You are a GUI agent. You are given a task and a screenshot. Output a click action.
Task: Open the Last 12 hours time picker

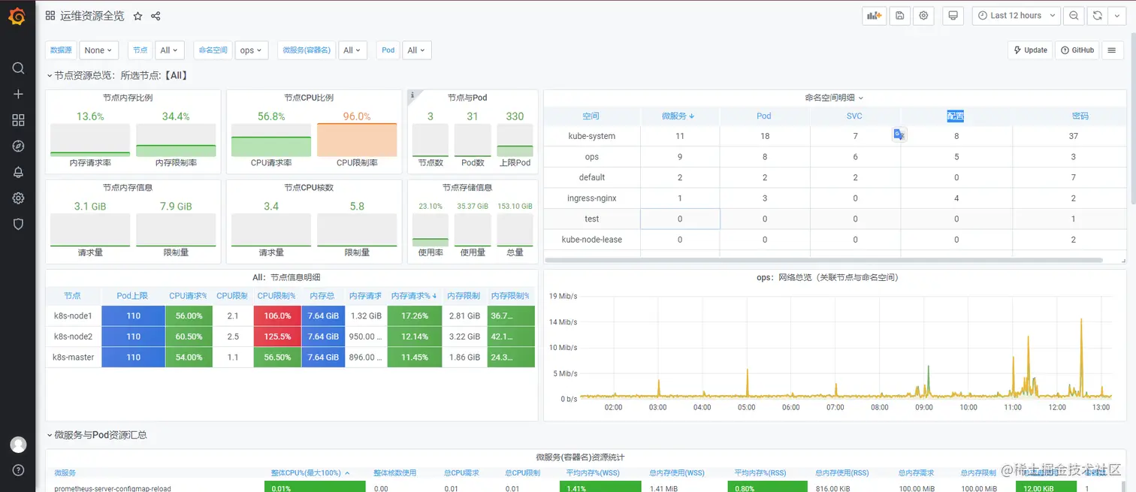point(1016,16)
